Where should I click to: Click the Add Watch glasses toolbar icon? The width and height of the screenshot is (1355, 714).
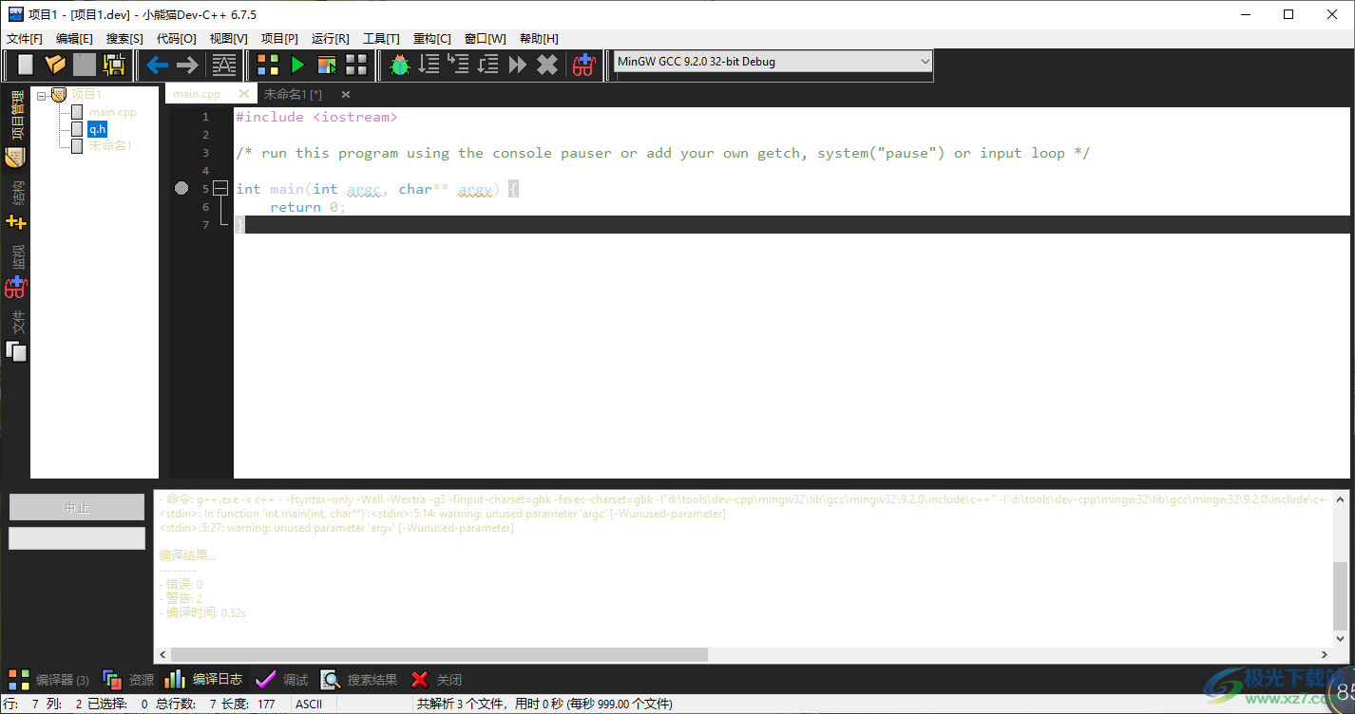click(583, 65)
